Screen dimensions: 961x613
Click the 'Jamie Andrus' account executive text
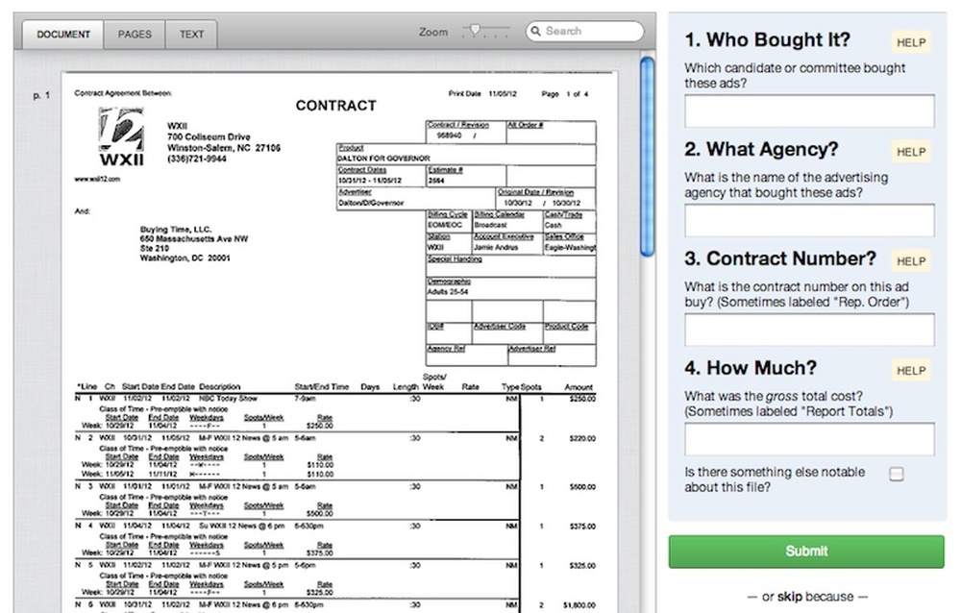496,248
